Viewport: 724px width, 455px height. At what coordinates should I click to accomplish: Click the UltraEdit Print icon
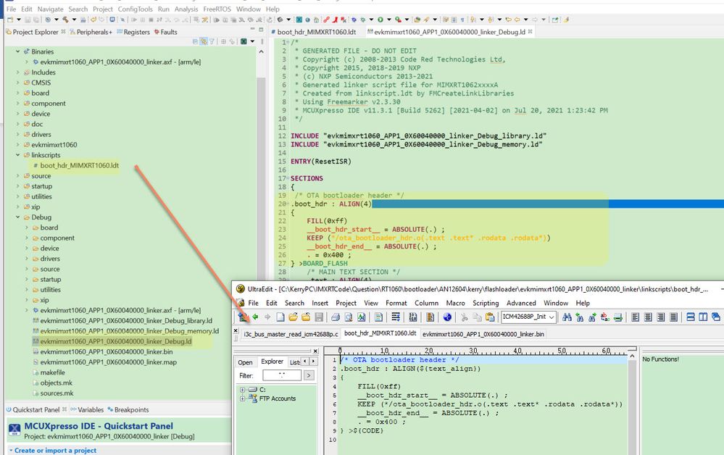(336, 317)
